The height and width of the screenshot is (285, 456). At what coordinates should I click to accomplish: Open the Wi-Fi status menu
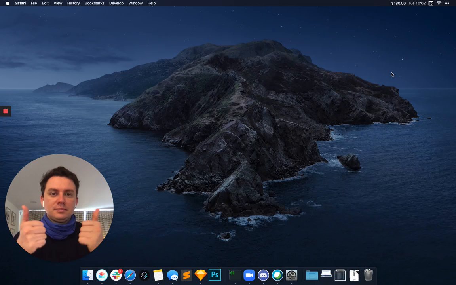click(x=439, y=3)
